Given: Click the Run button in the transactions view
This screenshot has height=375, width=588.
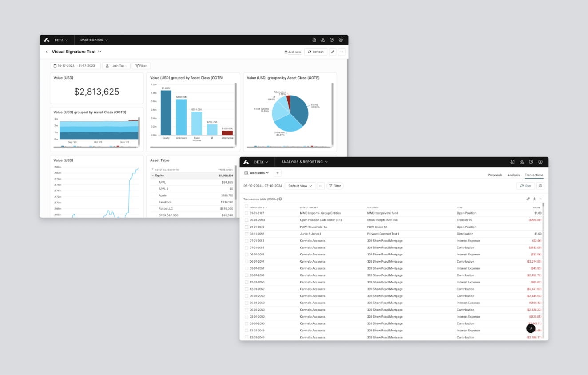Looking at the screenshot, I should pos(526,186).
